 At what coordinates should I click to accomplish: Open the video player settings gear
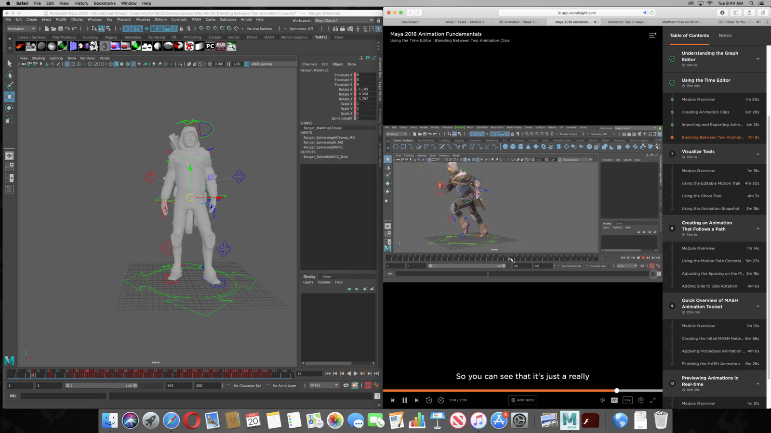tap(640, 400)
